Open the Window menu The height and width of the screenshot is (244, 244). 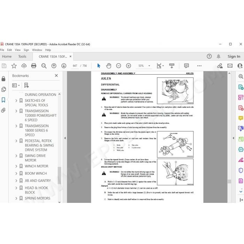click(x=37, y=50)
